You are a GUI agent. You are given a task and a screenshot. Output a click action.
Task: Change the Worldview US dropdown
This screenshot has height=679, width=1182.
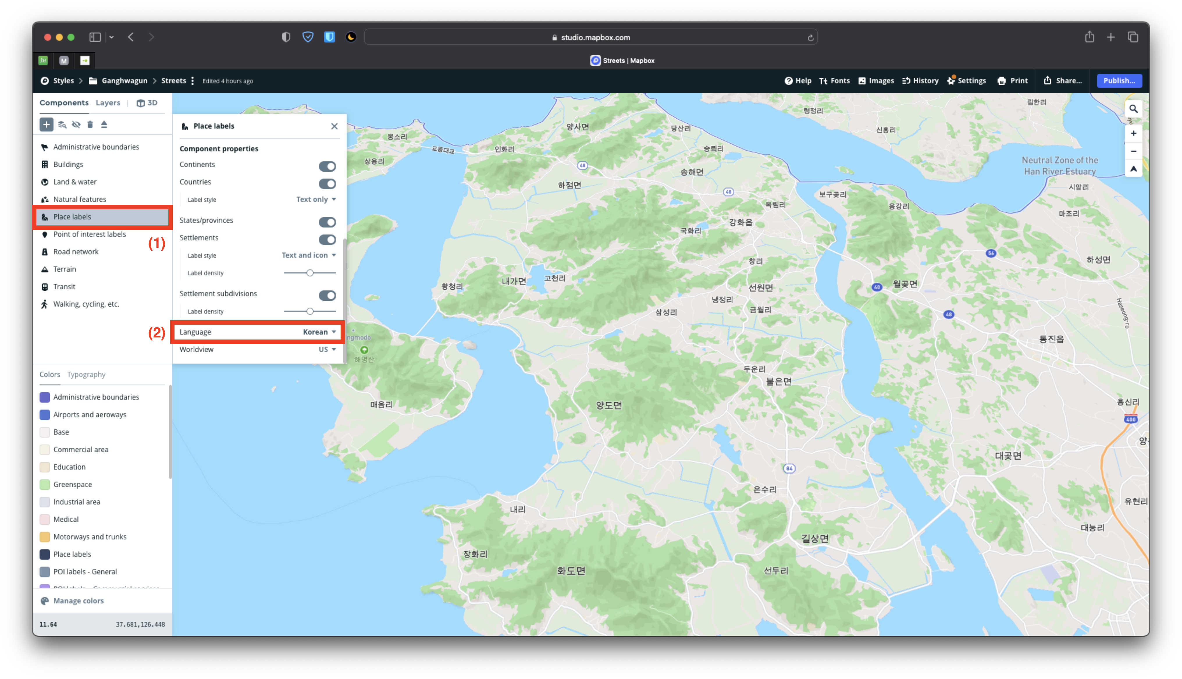coord(327,349)
